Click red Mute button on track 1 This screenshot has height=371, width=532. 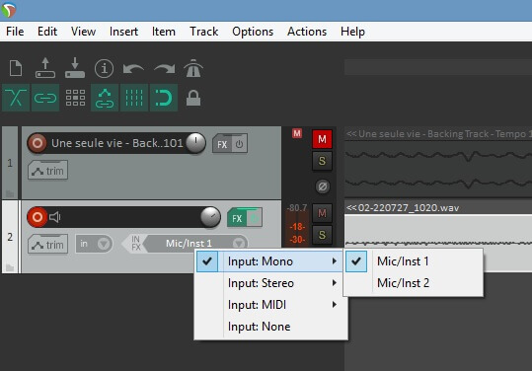tap(322, 139)
